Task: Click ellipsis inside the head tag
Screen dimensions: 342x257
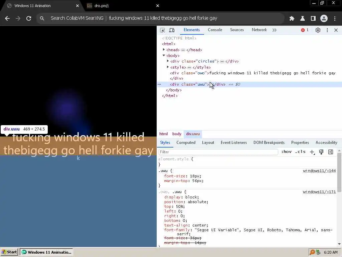Action: coord(183,50)
